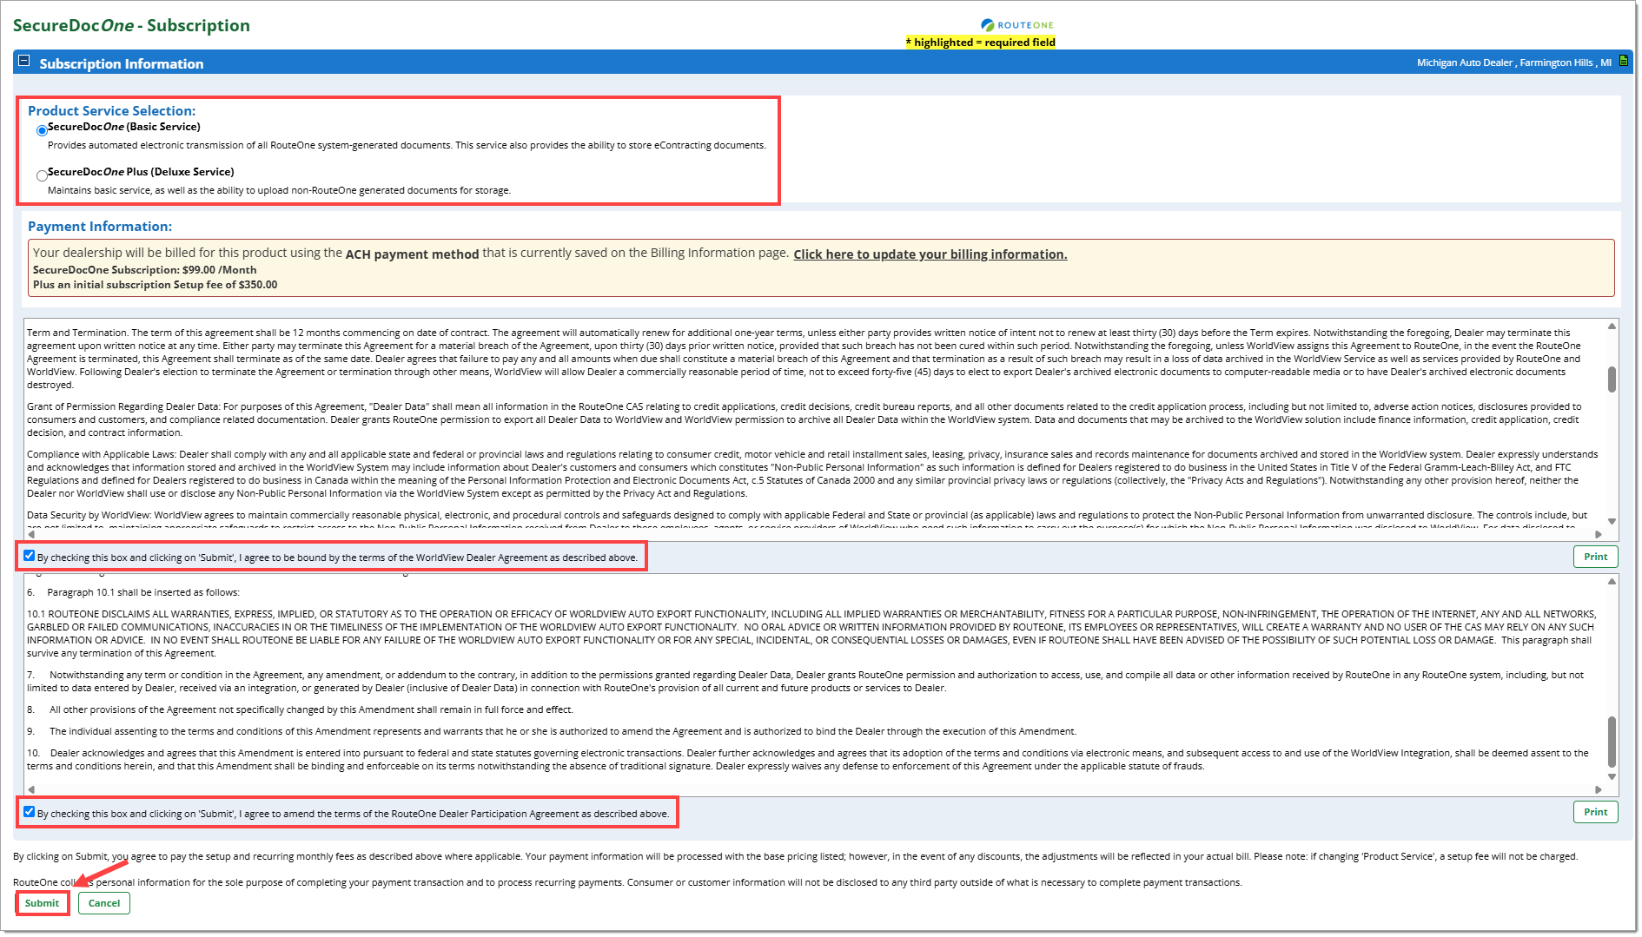The height and width of the screenshot is (937, 1642).
Task: Click 'highlighted = required field' note
Action: point(981,42)
